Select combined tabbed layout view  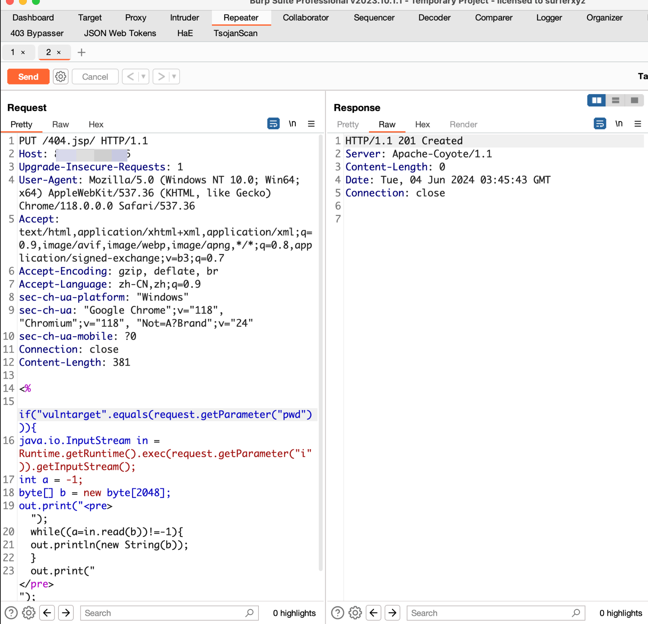635,101
